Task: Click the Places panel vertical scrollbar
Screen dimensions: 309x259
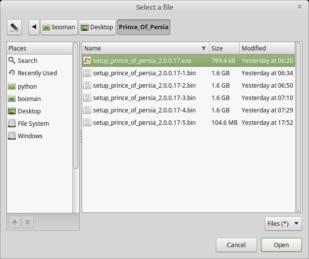Action: click(76, 105)
